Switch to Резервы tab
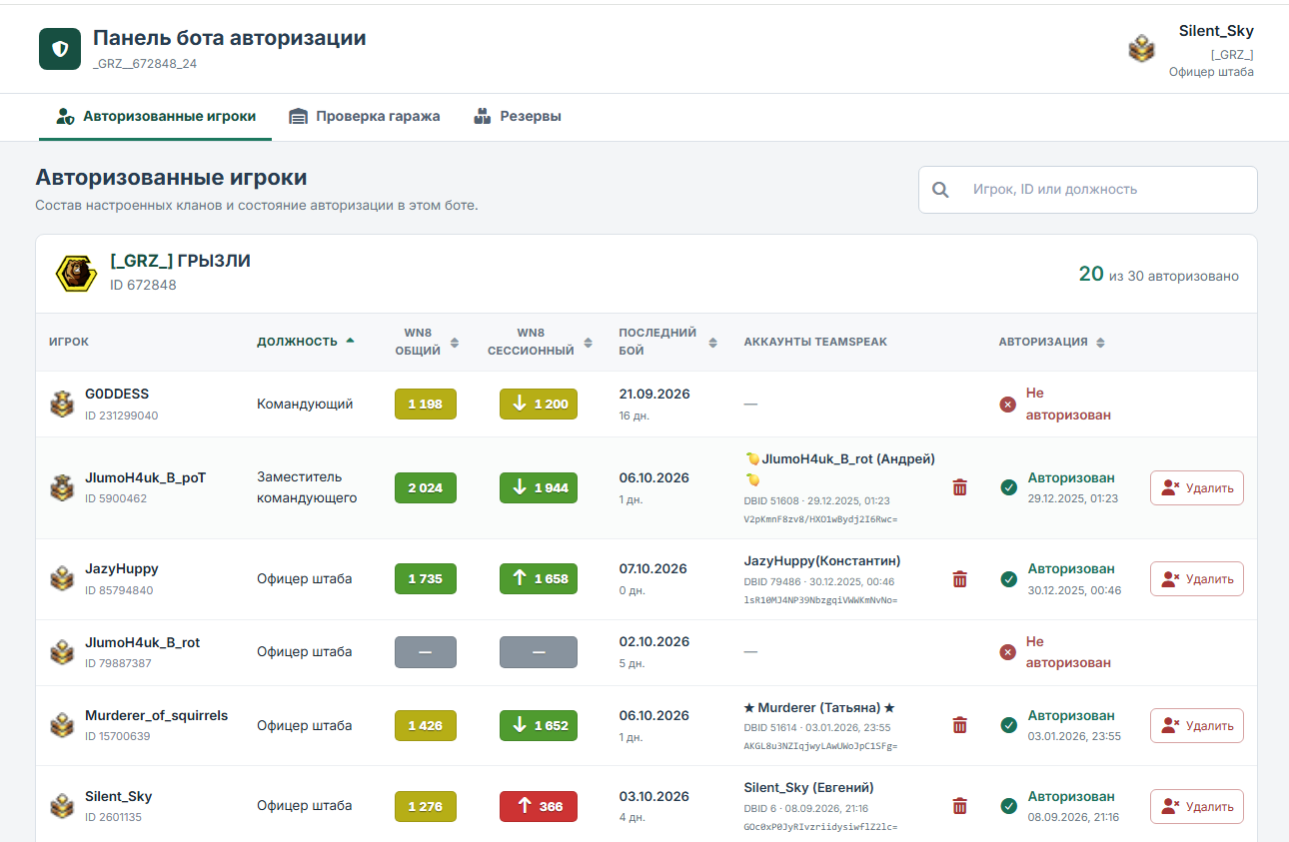Image resolution: width=1289 pixels, height=842 pixels. (517, 116)
